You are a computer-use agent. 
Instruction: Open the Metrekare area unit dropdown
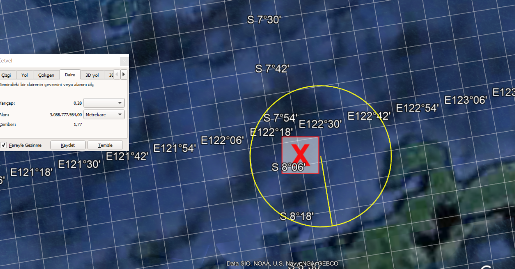(104, 115)
